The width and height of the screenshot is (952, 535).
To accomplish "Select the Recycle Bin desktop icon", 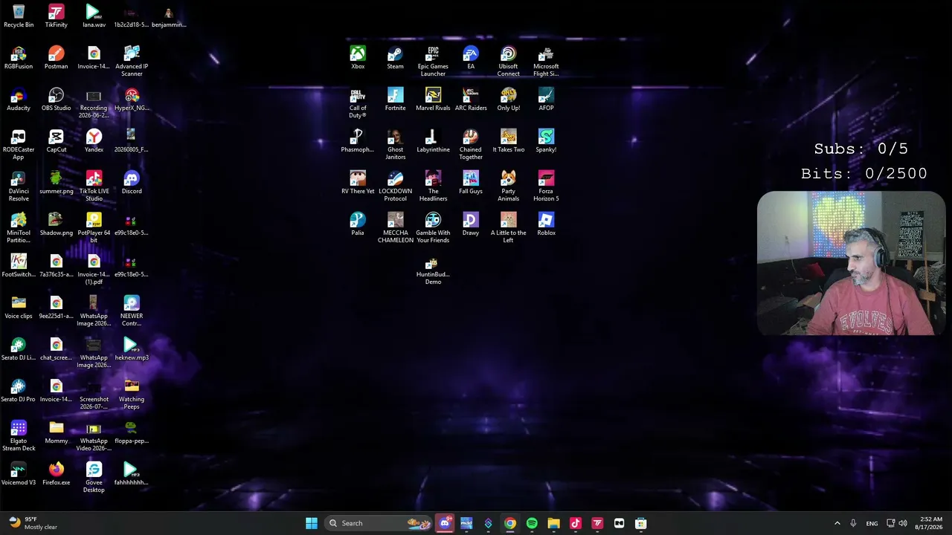I will coord(19,16).
